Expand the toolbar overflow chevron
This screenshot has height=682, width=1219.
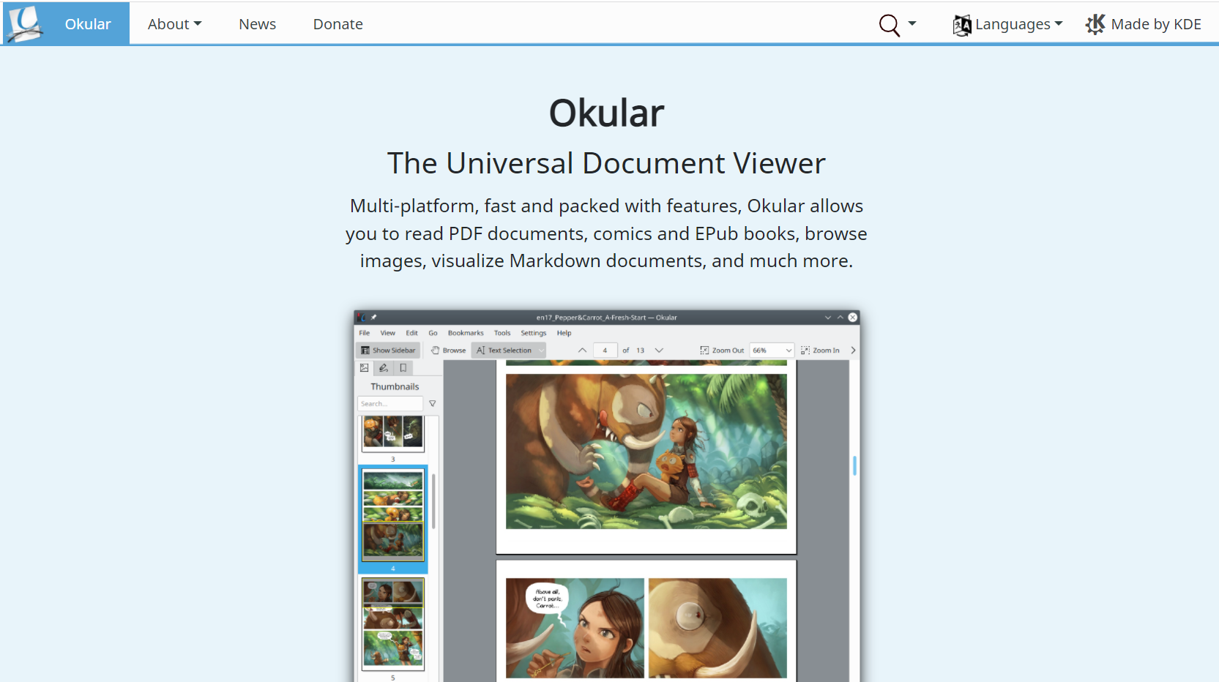tap(853, 351)
